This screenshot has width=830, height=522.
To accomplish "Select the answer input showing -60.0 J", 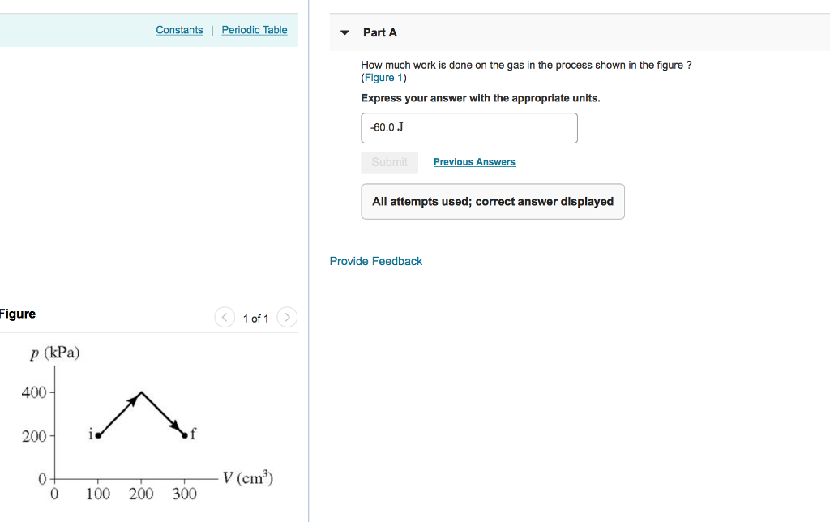I will pos(468,127).
